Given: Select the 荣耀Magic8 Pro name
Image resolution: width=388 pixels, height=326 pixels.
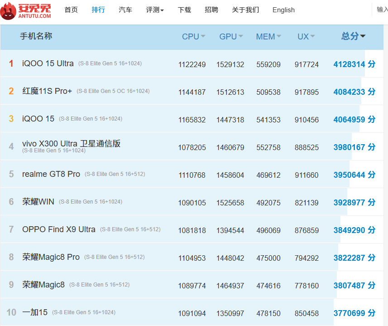Looking at the screenshot, I should point(51,257).
